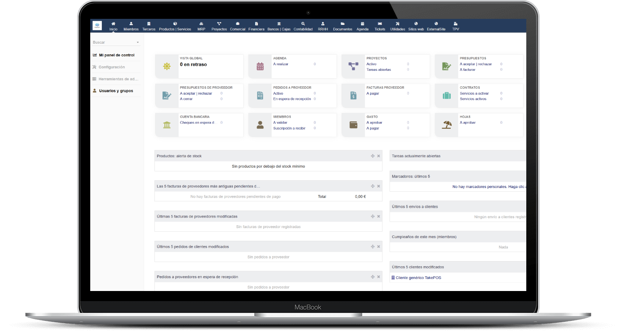Open the Buscar dropdown arrow in sidebar
The height and width of the screenshot is (331, 617).
[138, 42]
